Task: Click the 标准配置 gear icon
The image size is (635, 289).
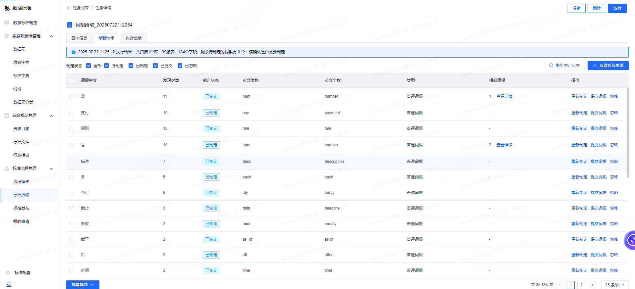Action: [x=8, y=272]
